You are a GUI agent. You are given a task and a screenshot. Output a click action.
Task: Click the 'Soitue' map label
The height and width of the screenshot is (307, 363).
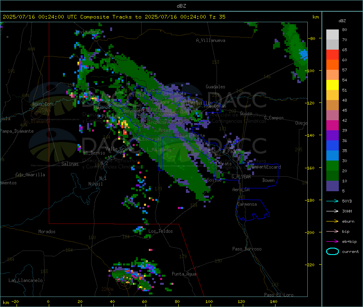214,180
